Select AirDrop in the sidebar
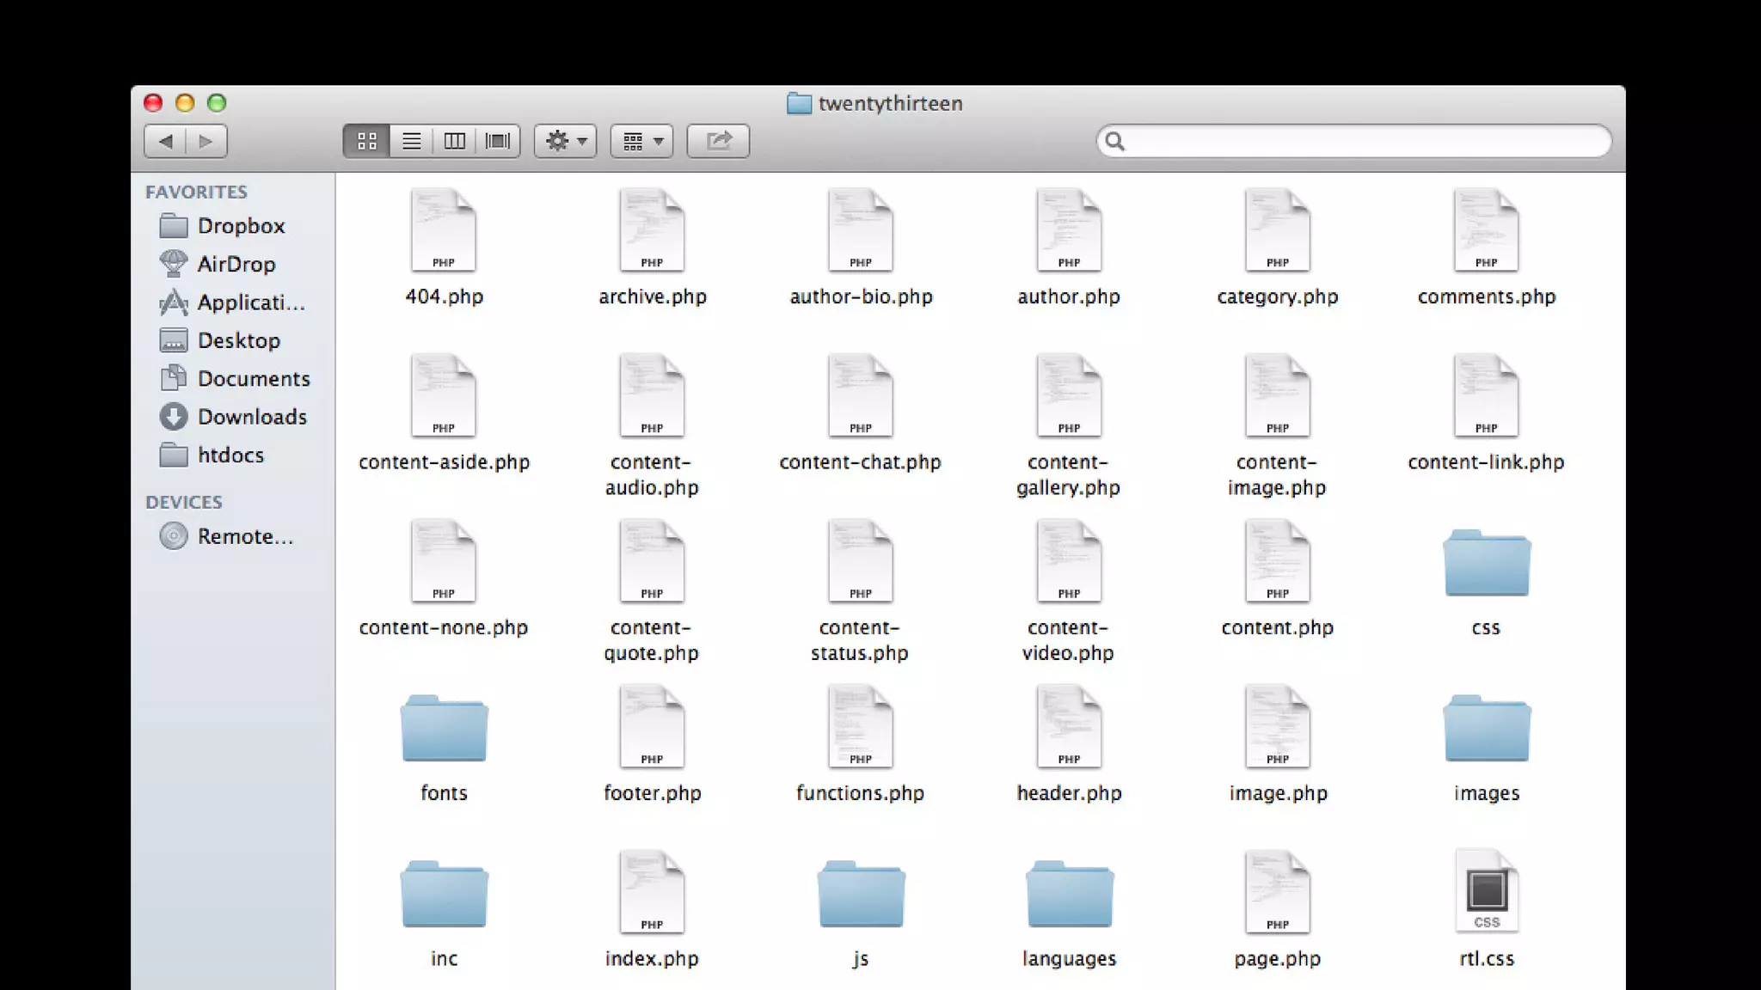 coord(236,264)
